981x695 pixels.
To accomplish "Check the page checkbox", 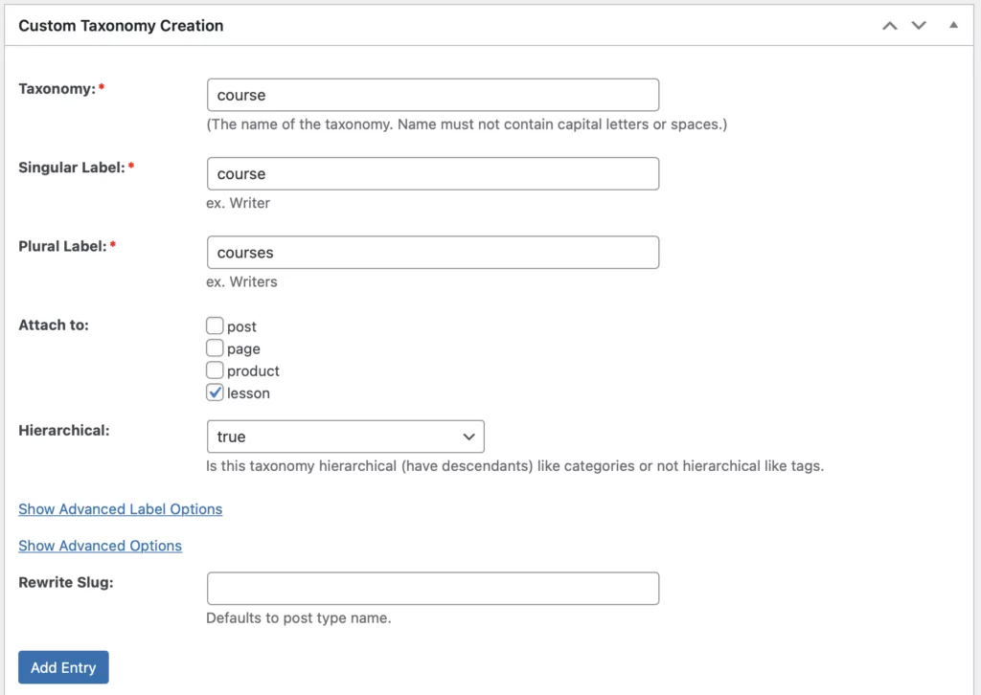I will (215, 348).
